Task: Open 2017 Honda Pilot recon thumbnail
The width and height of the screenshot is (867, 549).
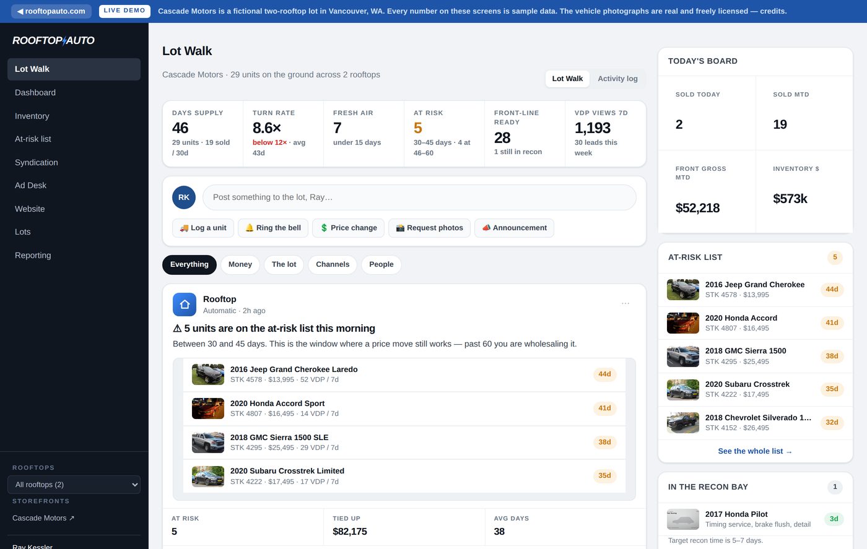Action: pos(683,519)
